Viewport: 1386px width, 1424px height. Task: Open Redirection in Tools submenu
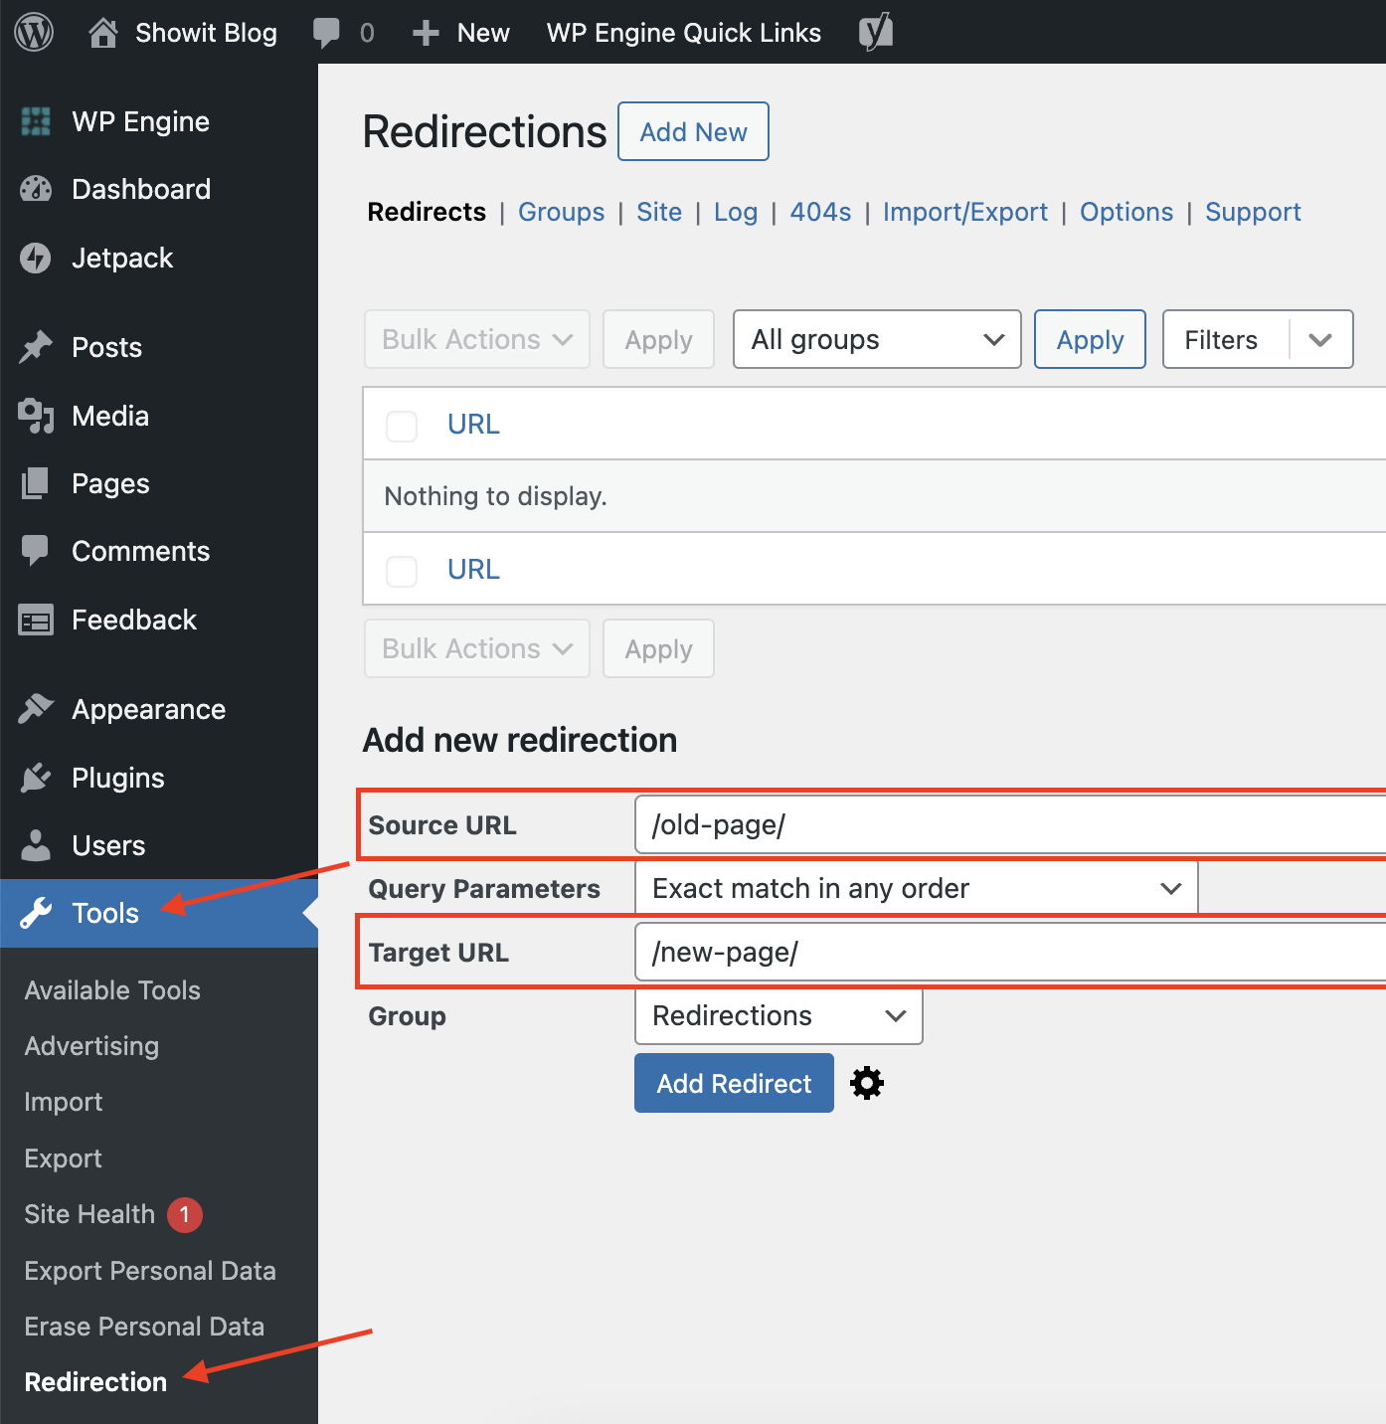click(95, 1382)
